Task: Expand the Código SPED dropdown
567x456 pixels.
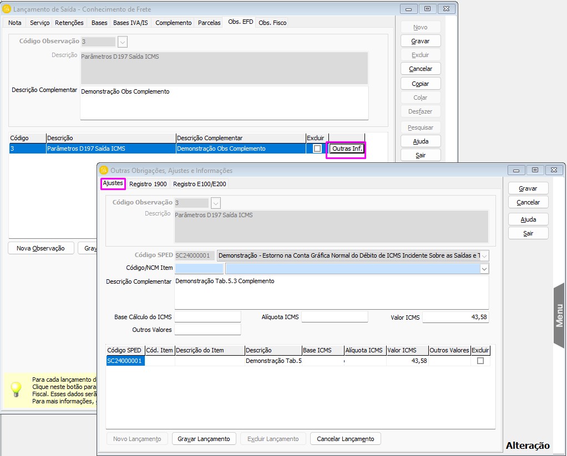Action: (x=484, y=255)
